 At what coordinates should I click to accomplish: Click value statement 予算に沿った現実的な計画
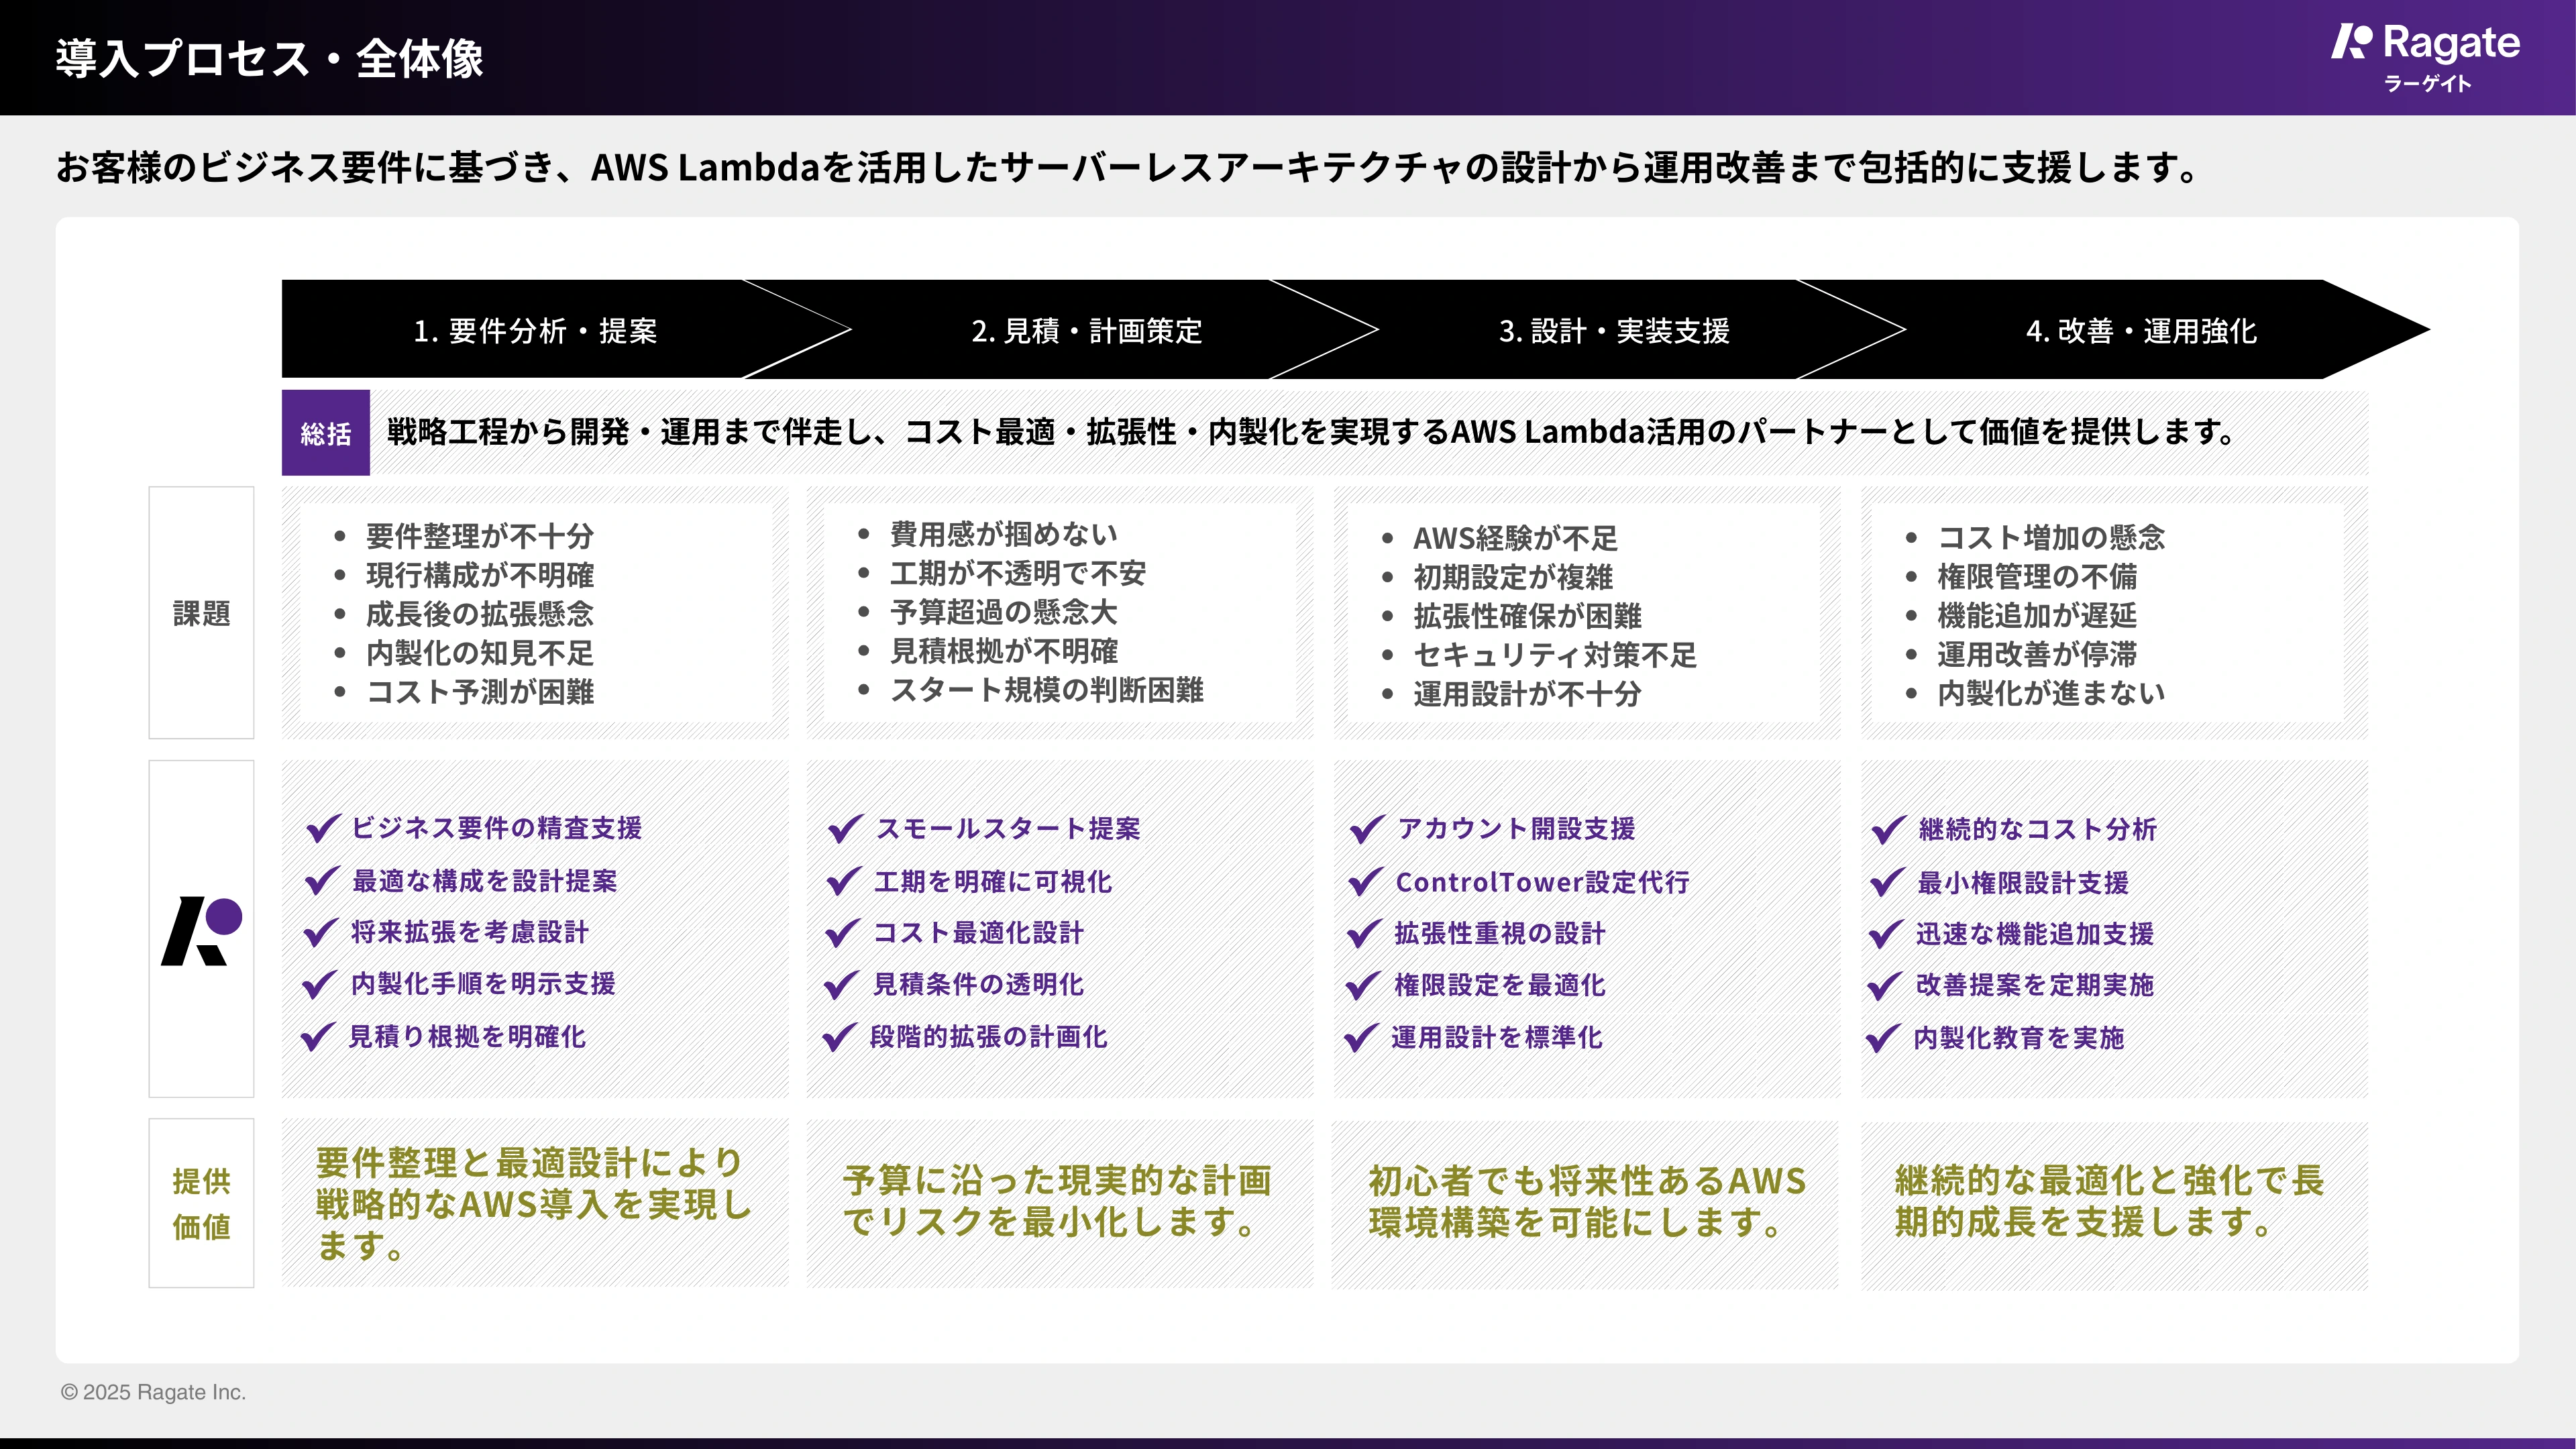pos(1056,1201)
